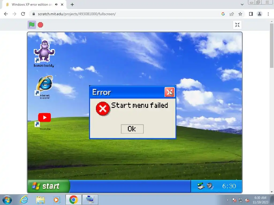The height and width of the screenshot is (205, 274).
Task: Click the XP start button
Action: point(49,186)
